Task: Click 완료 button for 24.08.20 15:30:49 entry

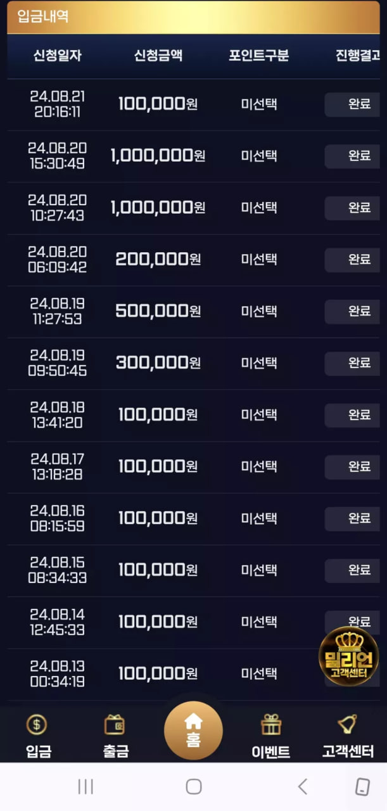Action: point(352,156)
